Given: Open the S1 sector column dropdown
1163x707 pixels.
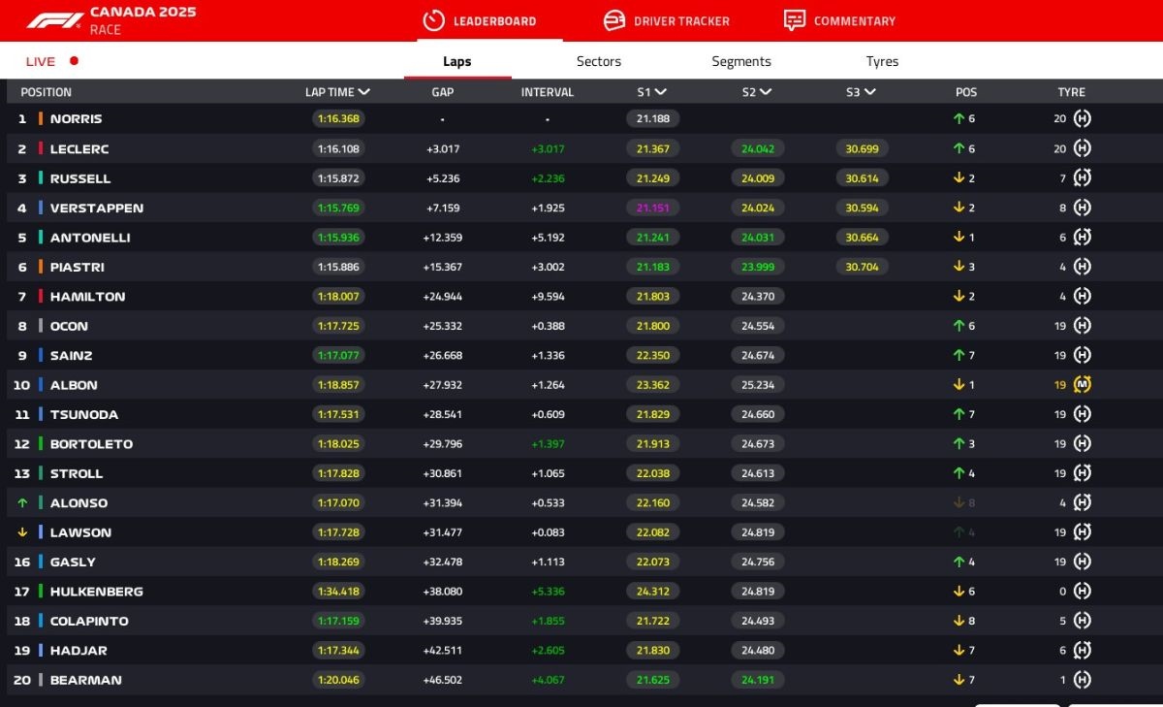Looking at the screenshot, I should click(x=660, y=92).
